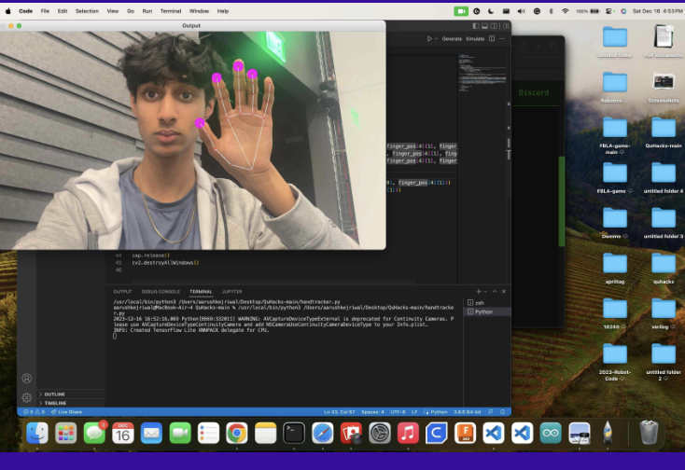
Task: Open the Robotics folder on desktop
Action: (x=615, y=88)
